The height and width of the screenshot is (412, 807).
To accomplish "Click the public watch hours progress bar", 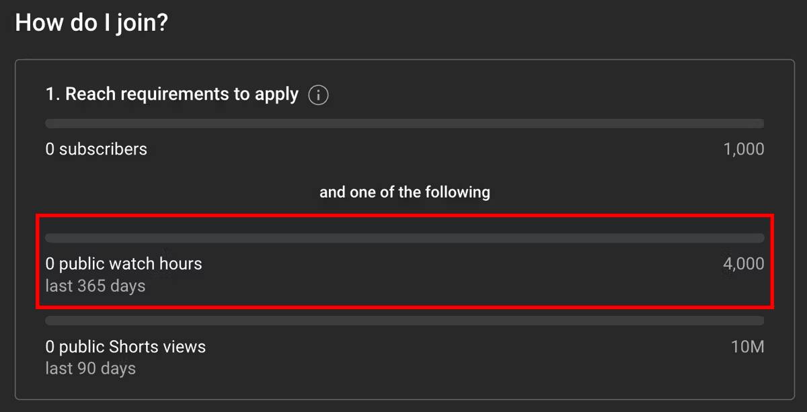I will tap(403, 237).
